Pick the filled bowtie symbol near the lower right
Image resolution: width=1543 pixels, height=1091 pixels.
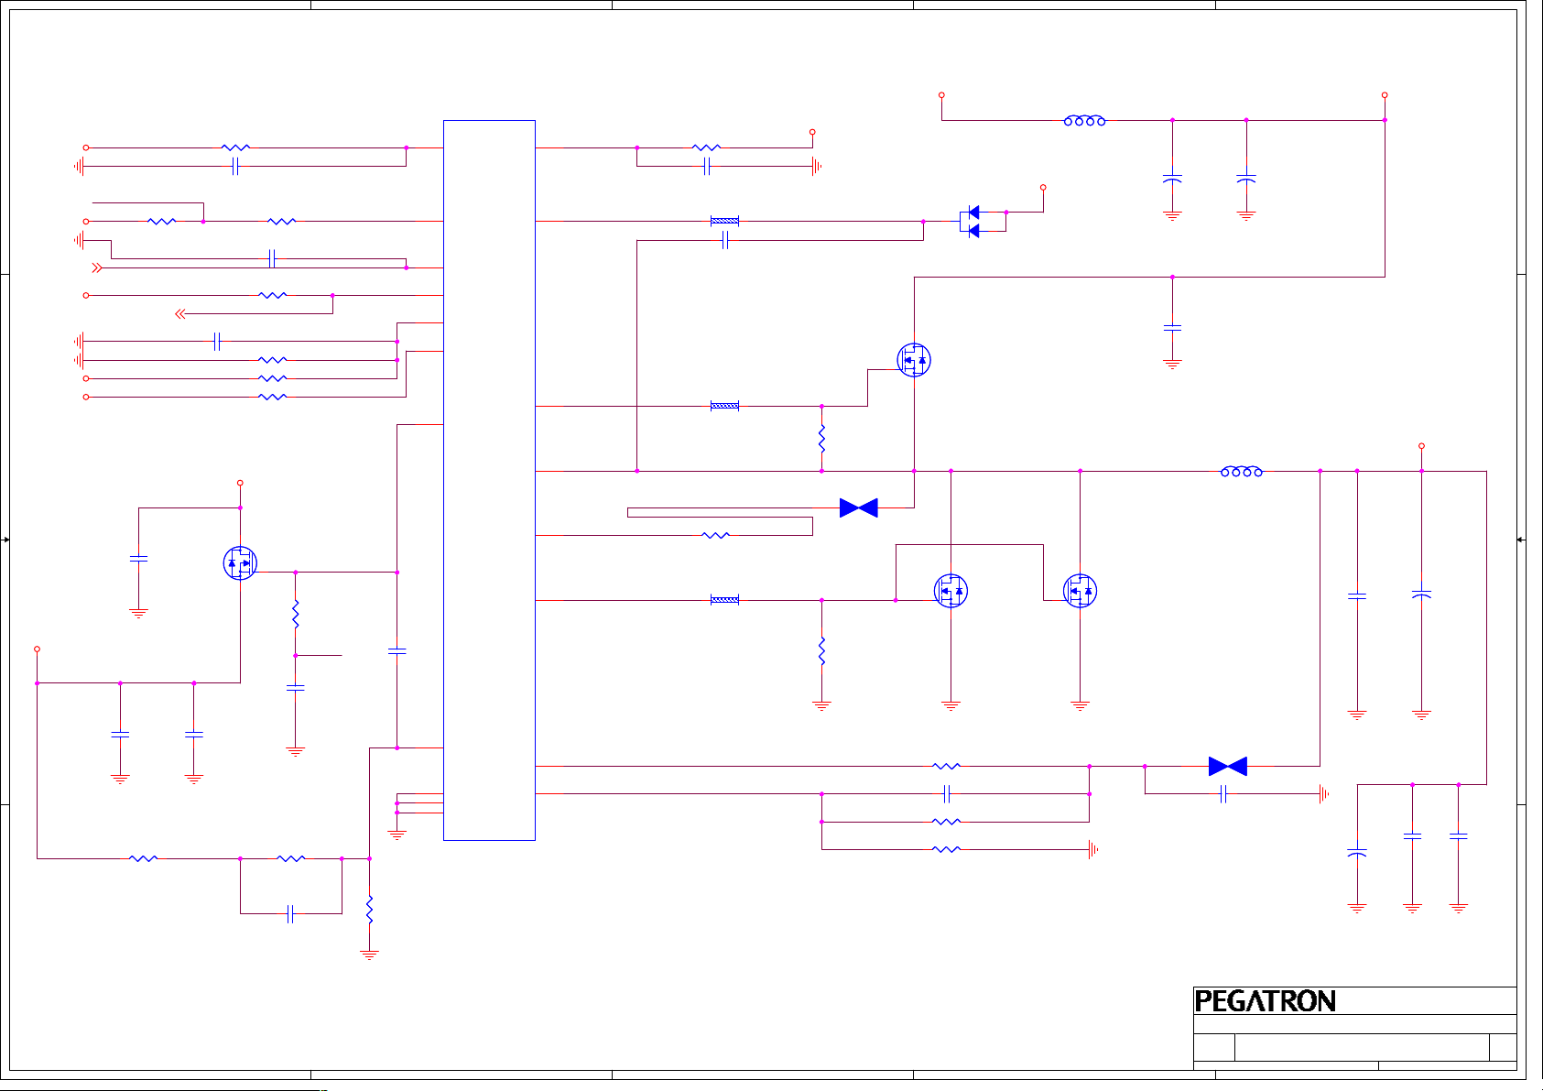tap(1228, 766)
